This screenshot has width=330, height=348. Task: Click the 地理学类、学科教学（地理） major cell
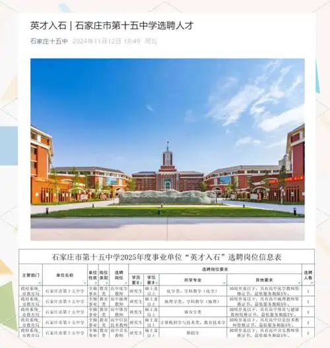[x=193, y=301]
